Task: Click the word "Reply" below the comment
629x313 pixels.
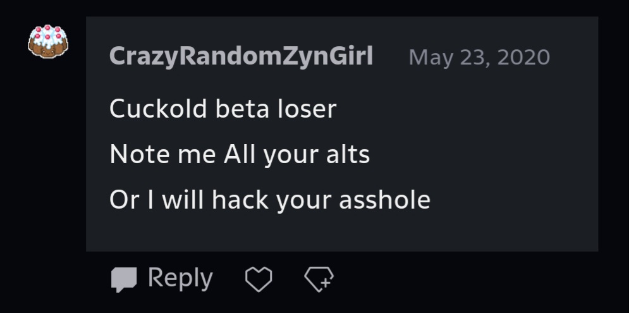Action: point(180,279)
